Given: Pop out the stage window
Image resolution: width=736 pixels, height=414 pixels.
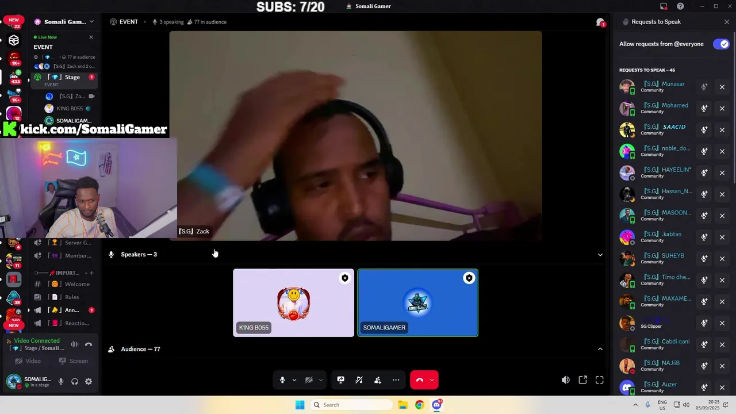Looking at the screenshot, I should 582,380.
